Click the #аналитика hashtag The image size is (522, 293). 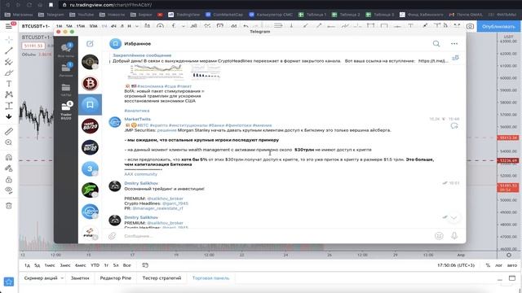click(x=136, y=111)
